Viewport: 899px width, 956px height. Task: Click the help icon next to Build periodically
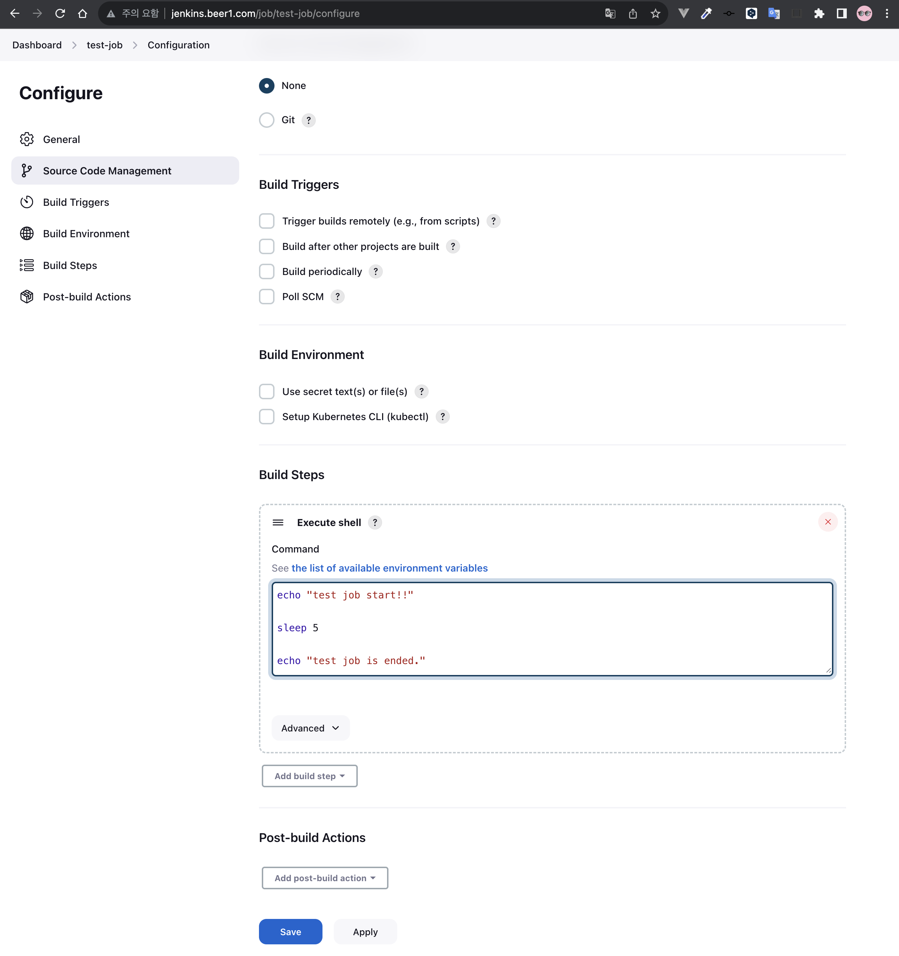coord(375,272)
